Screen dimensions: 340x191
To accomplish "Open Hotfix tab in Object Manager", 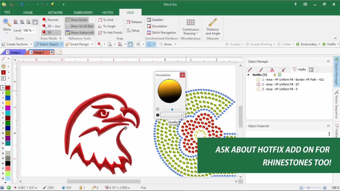I will coord(299,70).
